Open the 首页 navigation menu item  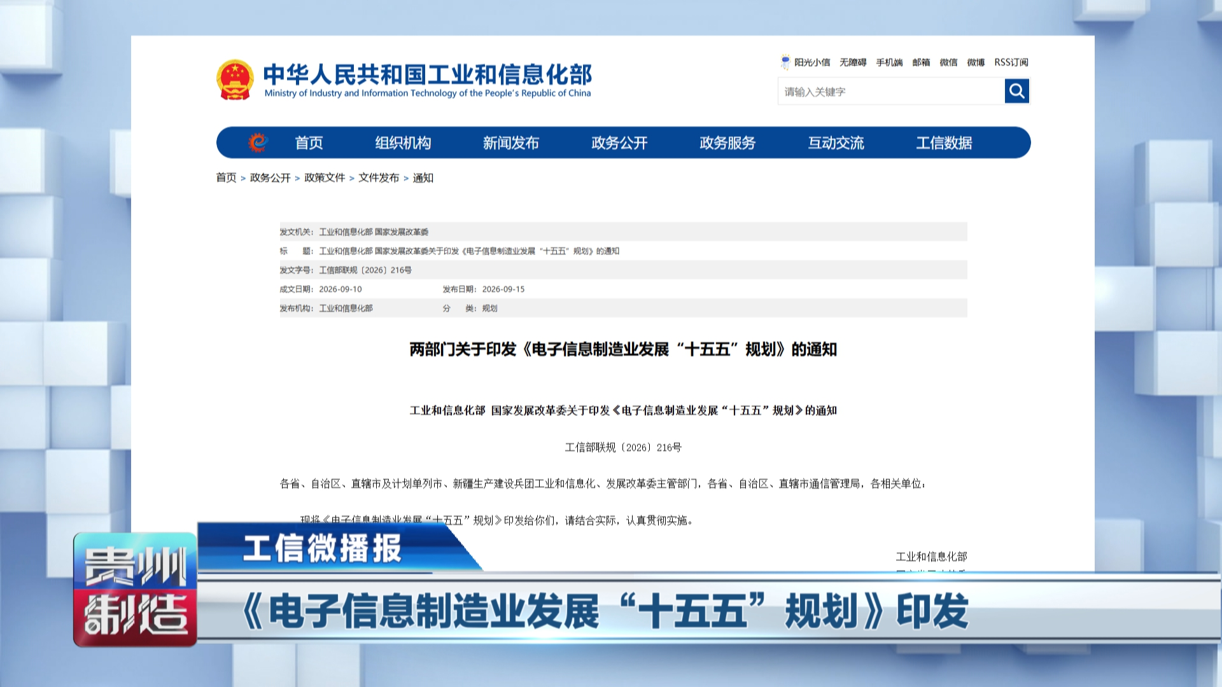tap(309, 143)
